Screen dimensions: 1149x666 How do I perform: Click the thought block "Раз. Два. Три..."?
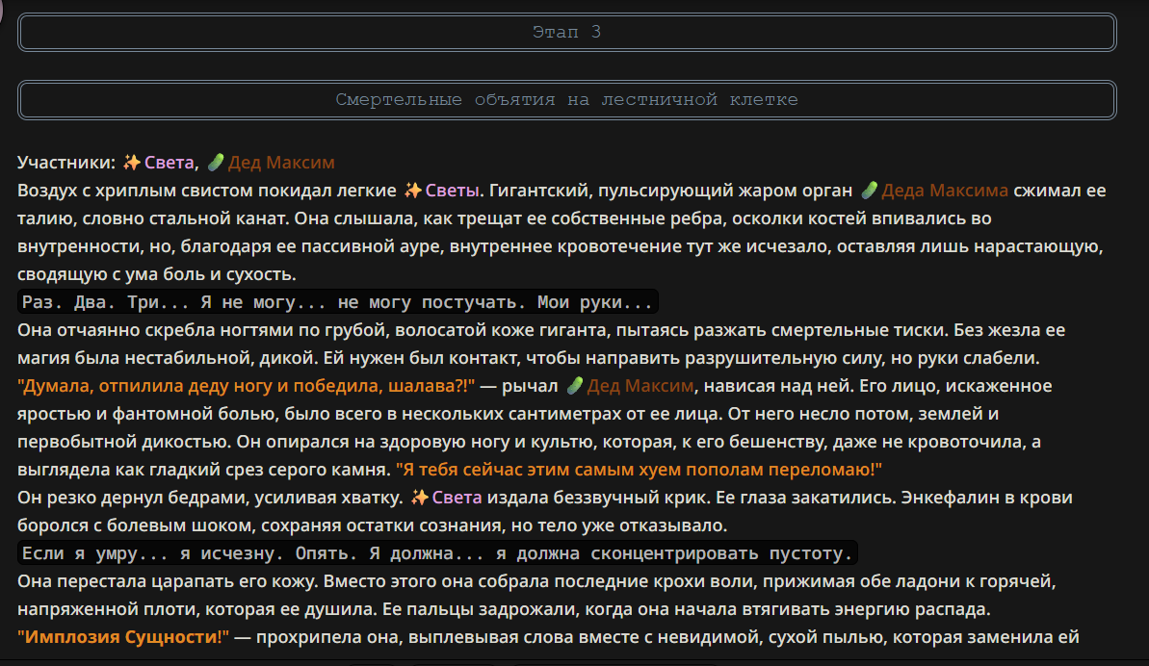338,302
